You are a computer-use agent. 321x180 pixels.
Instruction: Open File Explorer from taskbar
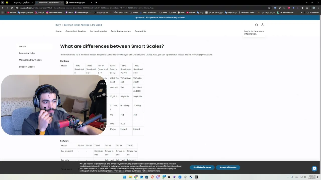point(130,177)
